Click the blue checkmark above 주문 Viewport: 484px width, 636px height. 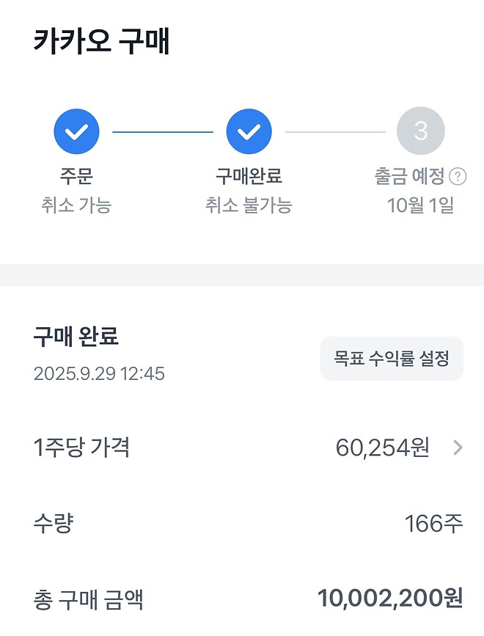[76, 131]
